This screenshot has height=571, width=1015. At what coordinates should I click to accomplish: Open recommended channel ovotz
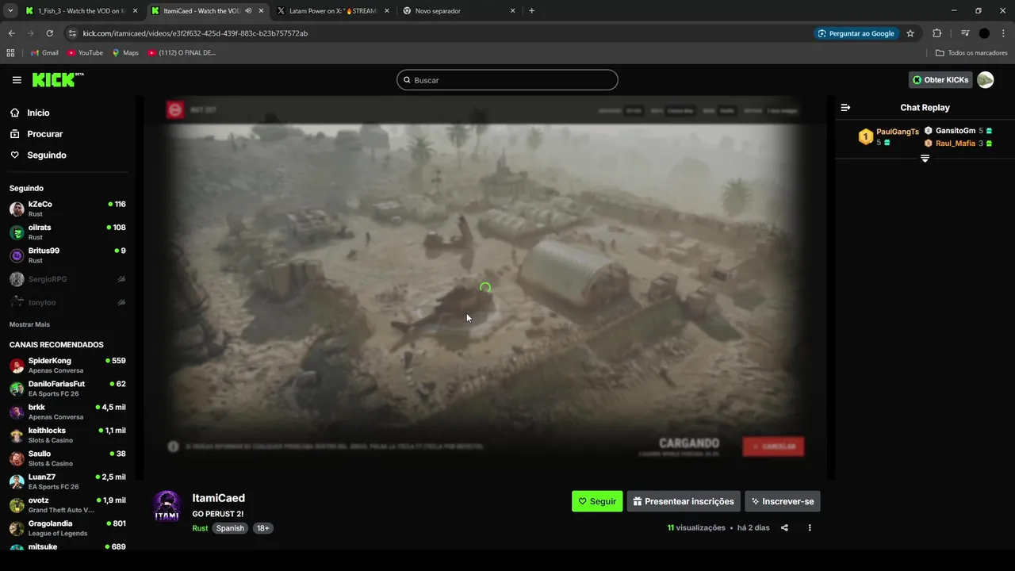pos(67,505)
